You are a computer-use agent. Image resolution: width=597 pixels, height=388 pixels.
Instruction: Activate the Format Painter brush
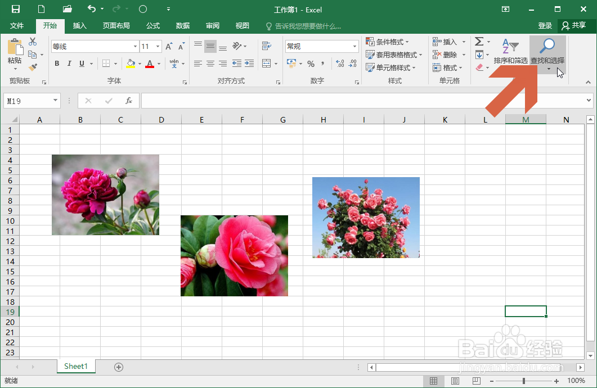[33, 67]
